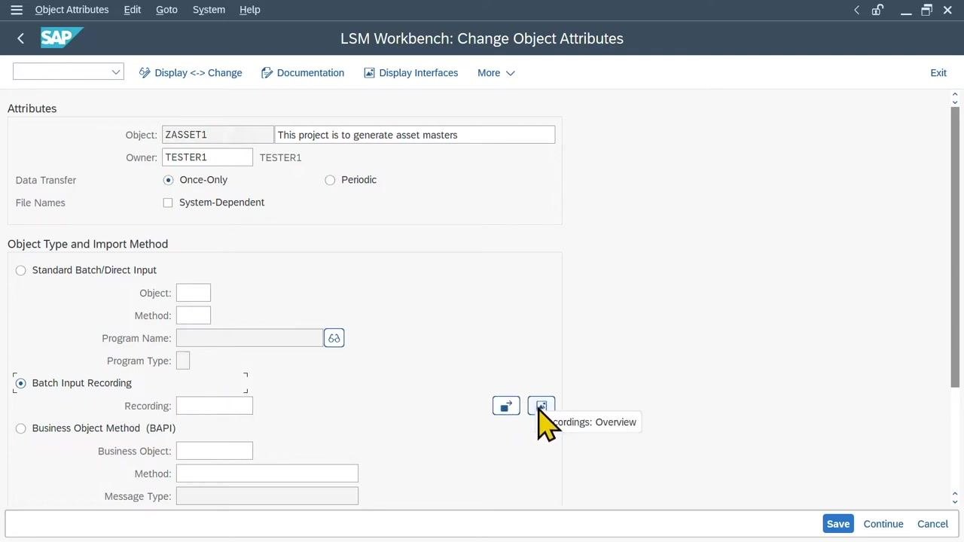Image resolution: width=964 pixels, height=542 pixels.
Task: Click the SAP logo
Action: (62, 38)
